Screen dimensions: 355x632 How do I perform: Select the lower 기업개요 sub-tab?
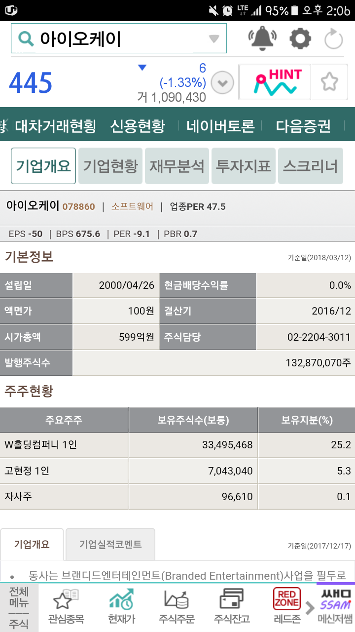tap(32, 544)
